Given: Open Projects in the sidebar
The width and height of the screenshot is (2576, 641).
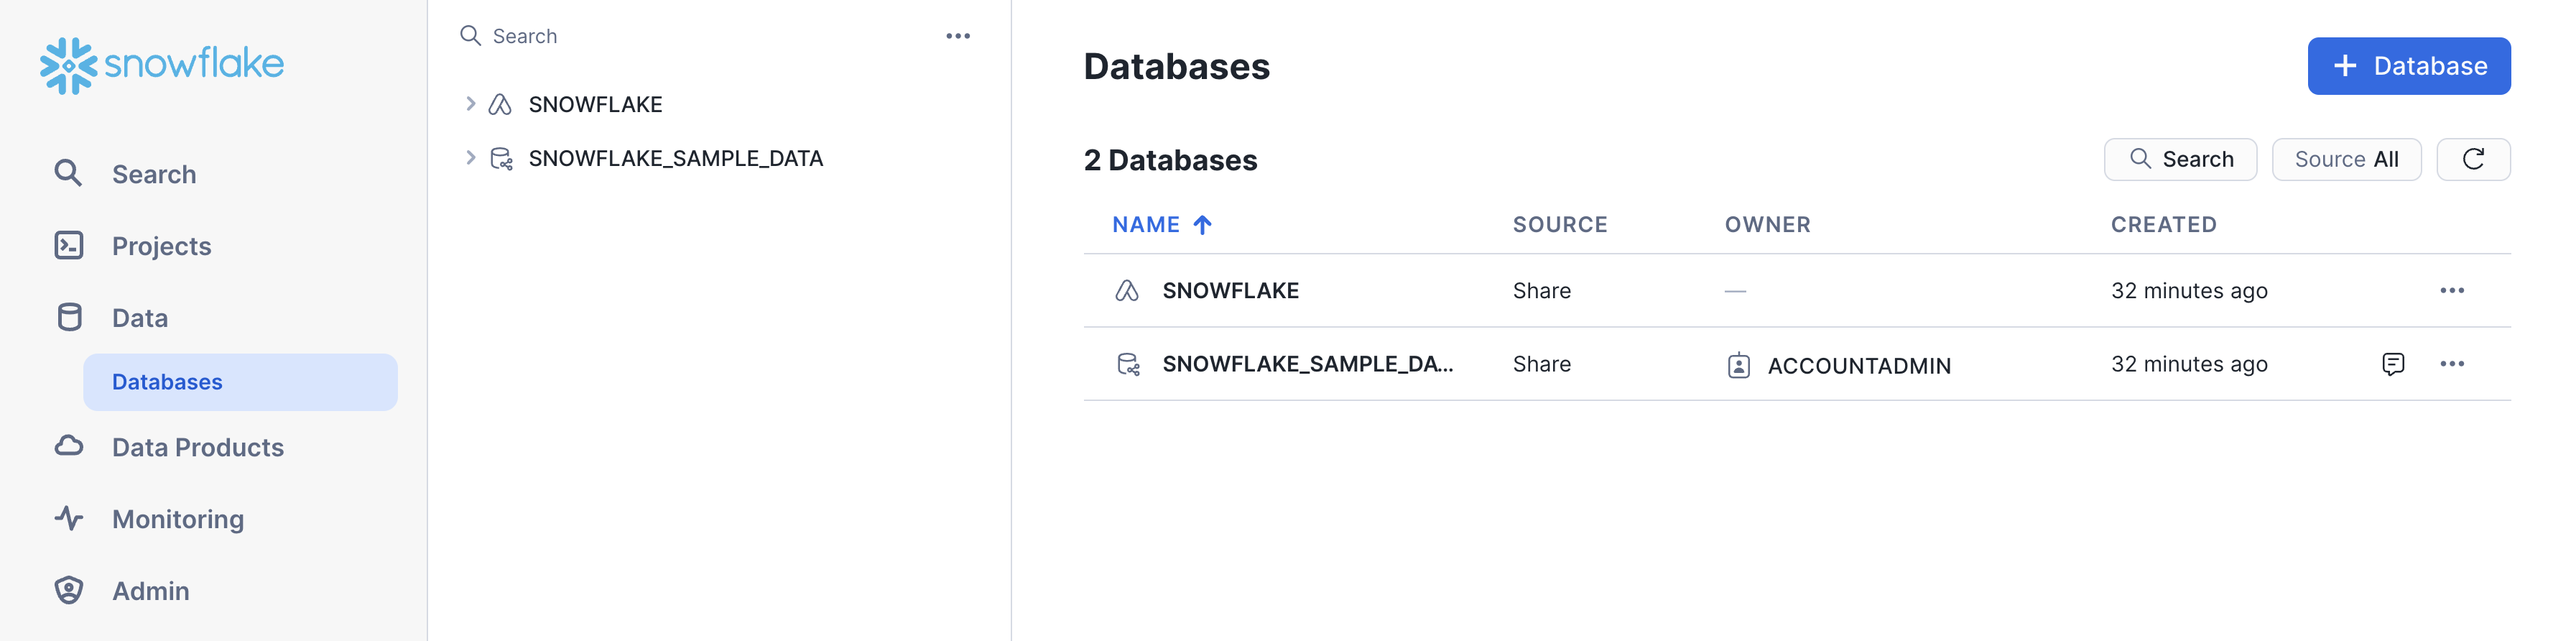Looking at the screenshot, I should tap(161, 246).
